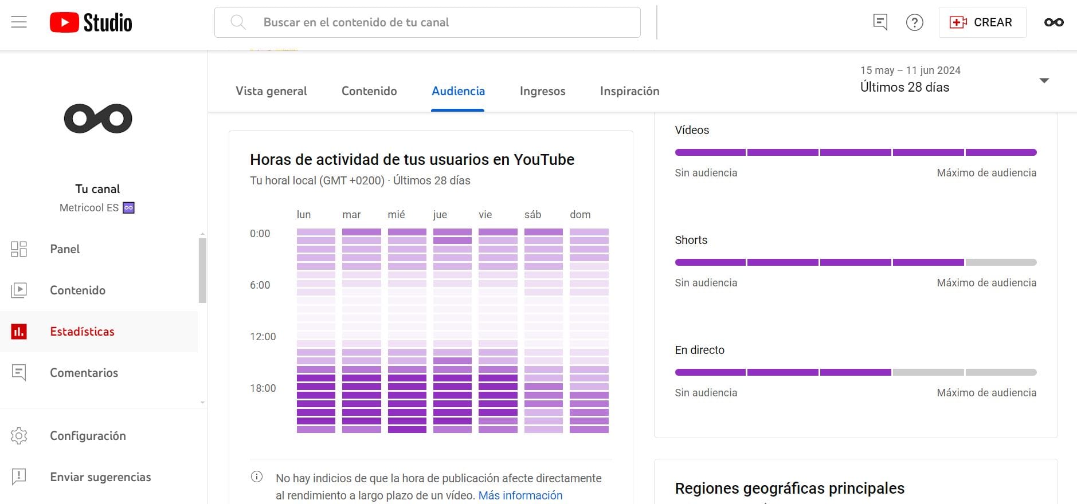
Task: Click the Configuración gear icon
Action: pyautogui.click(x=19, y=436)
